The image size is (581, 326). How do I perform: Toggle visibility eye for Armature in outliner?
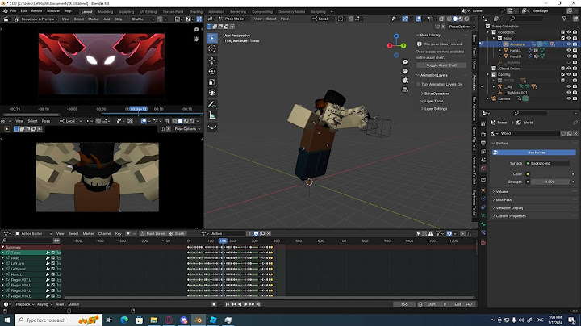click(x=569, y=44)
